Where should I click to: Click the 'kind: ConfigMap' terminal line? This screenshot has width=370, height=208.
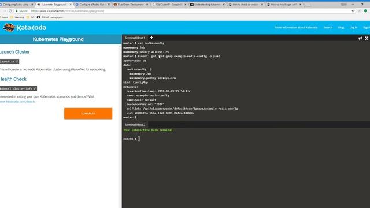pos(135,82)
